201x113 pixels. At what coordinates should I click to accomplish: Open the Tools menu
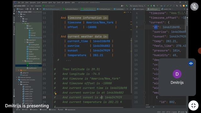pyautogui.click(x=59, y=3)
